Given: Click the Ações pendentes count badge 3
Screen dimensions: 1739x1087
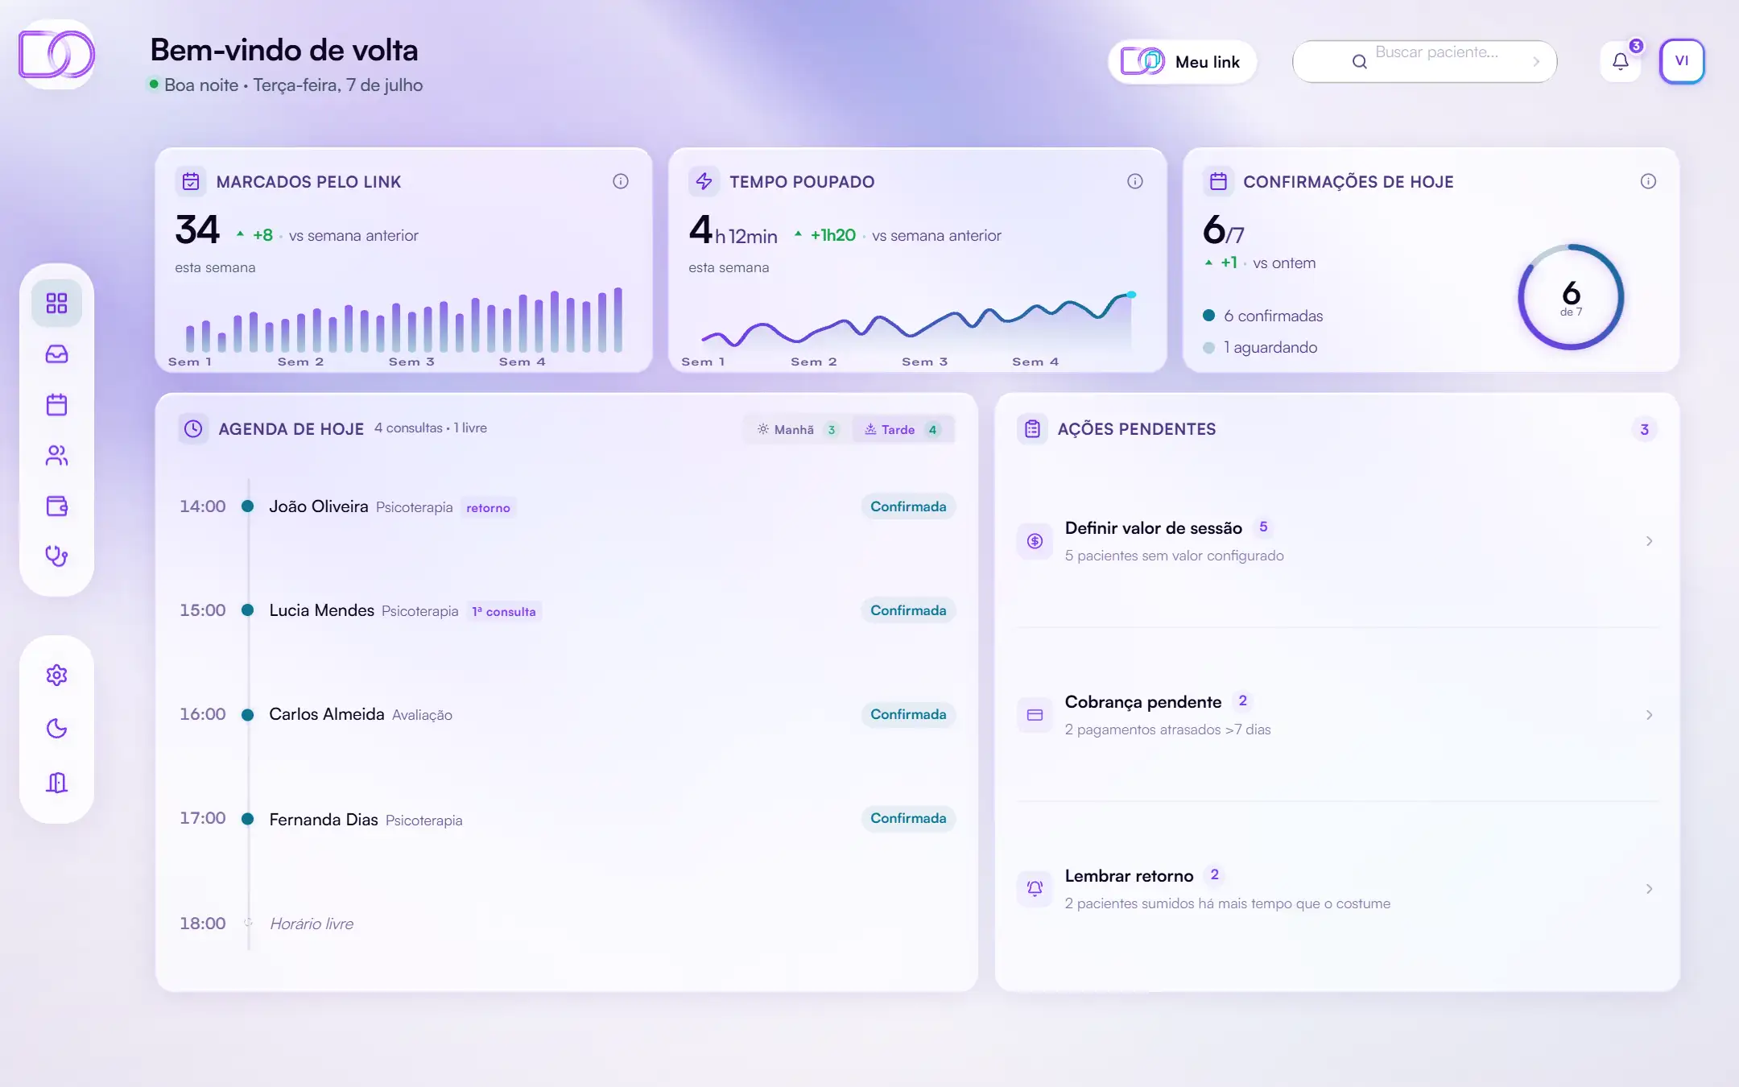Looking at the screenshot, I should [x=1644, y=429].
